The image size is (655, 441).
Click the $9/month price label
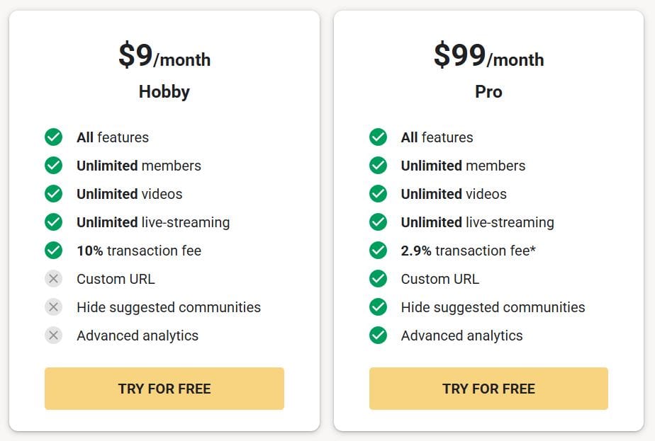(164, 58)
